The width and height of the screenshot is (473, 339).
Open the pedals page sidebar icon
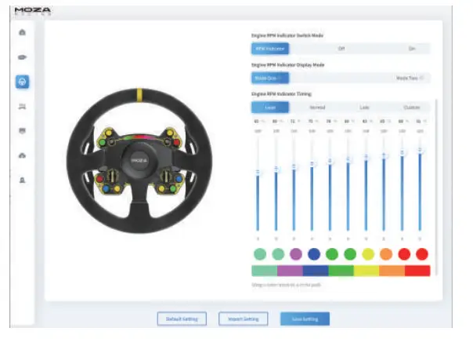coord(23,107)
